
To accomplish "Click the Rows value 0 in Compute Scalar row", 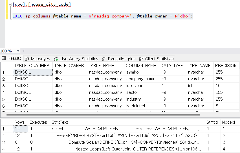I will point(20,142).
